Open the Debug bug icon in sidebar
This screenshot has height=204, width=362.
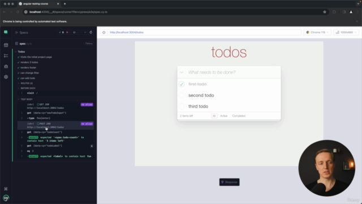tap(6, 66)
